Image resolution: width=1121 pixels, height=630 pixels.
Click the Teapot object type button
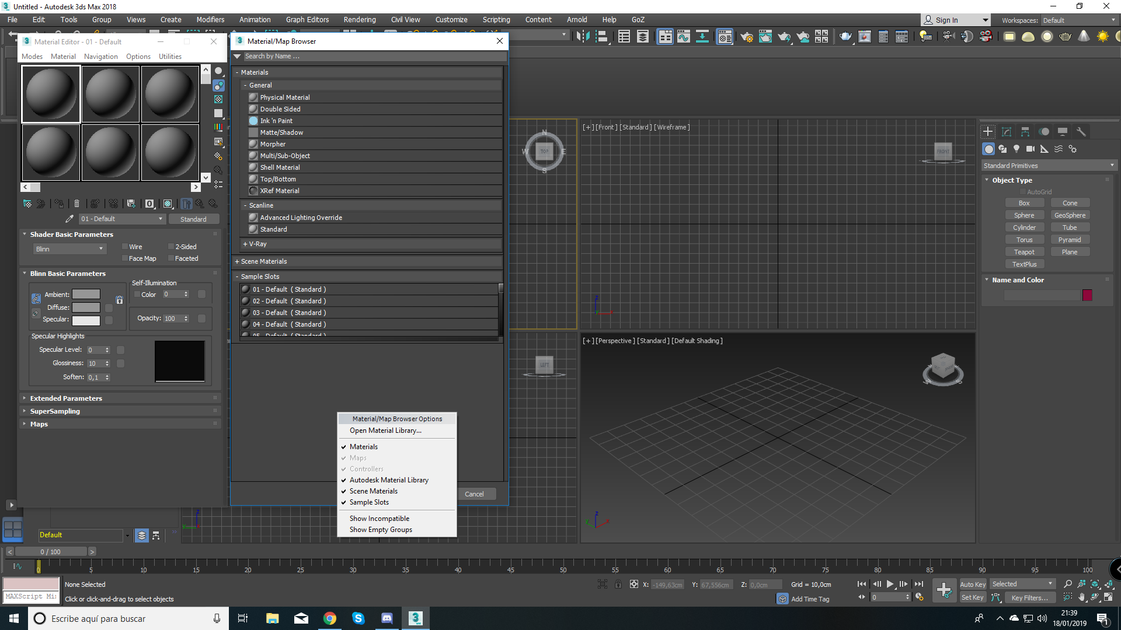point(1024,252)
